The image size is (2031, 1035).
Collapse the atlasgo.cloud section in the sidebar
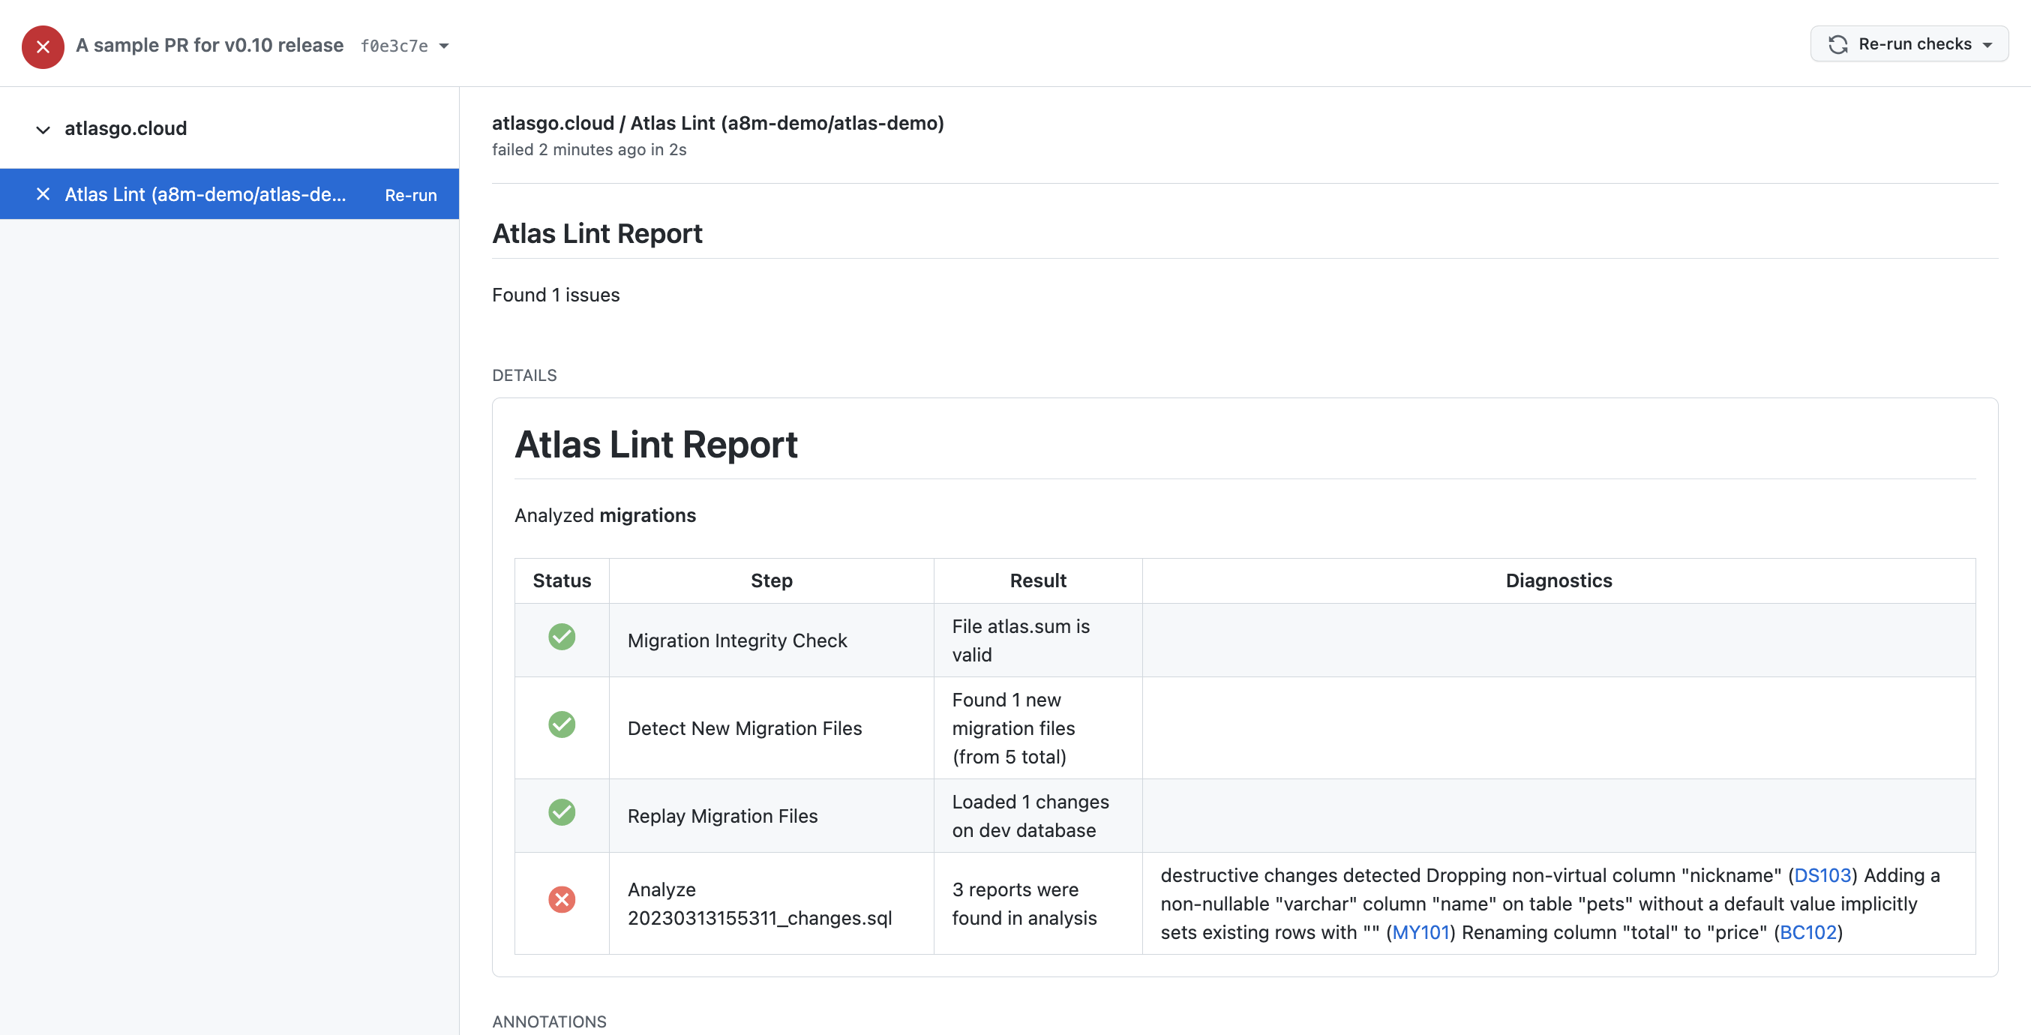(x=43, y=130)
